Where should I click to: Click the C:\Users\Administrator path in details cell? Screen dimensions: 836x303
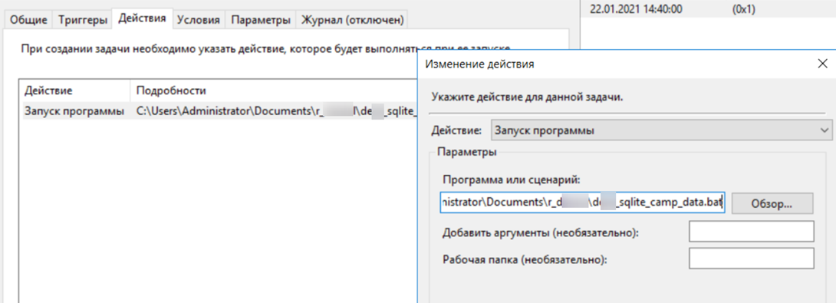coord(276,111)
